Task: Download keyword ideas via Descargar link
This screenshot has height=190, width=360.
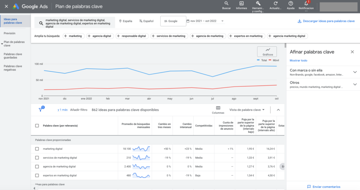Action: point(326,21)
